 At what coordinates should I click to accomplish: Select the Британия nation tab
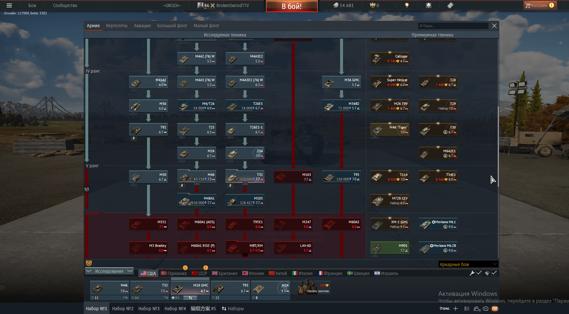(224, 273)
